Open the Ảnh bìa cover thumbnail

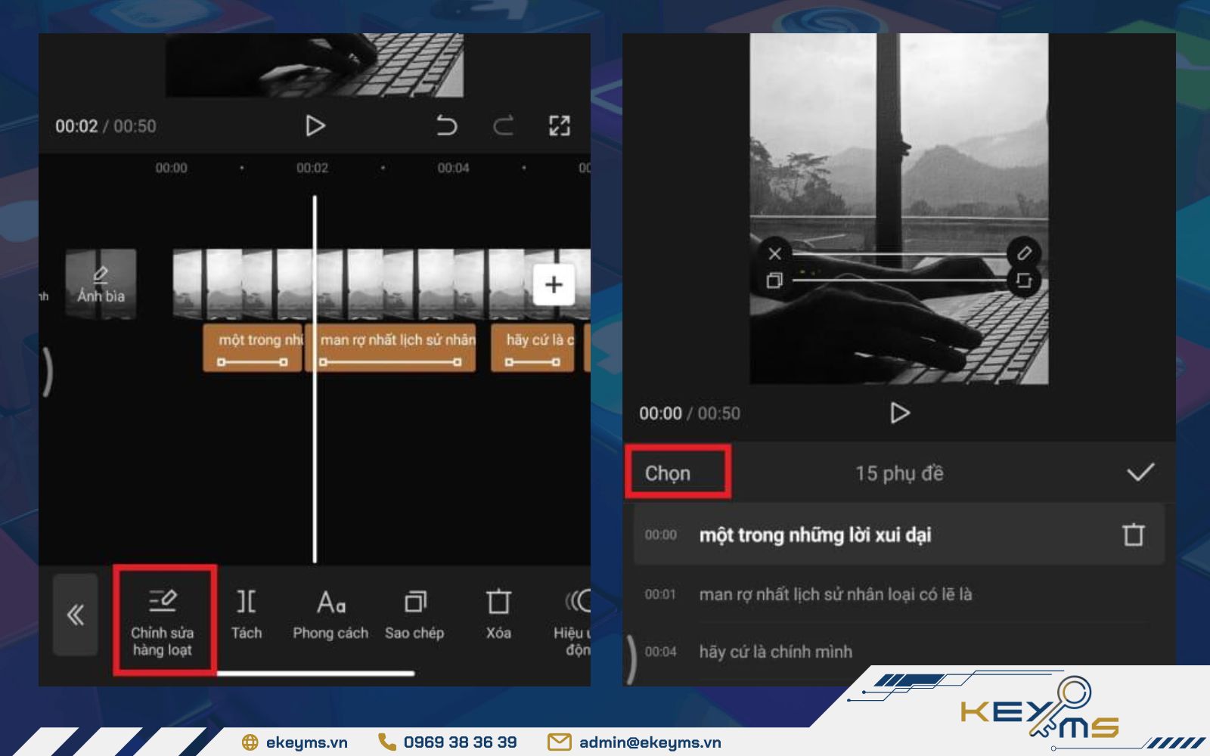click(101, 284)
